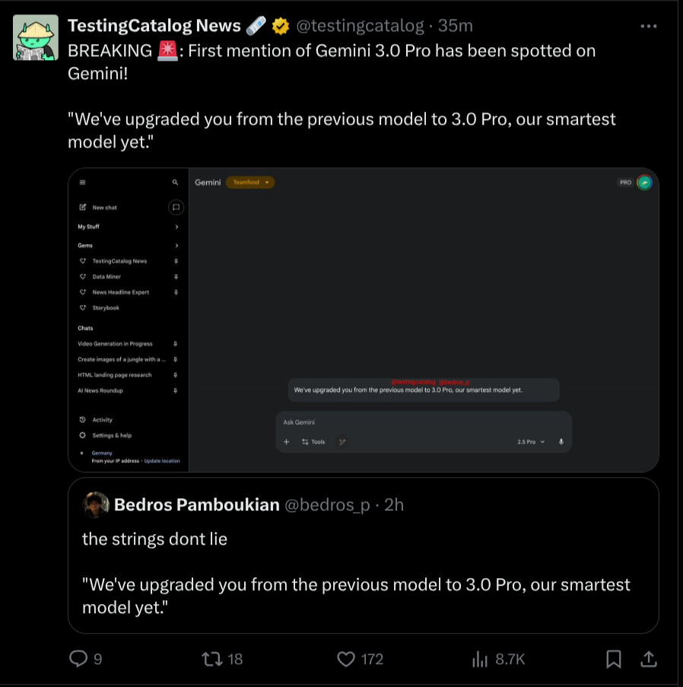Open Settings & help in the Gemini sidebar
The width and height of the screenshot is (683, 687).
[x=111, y=435]
